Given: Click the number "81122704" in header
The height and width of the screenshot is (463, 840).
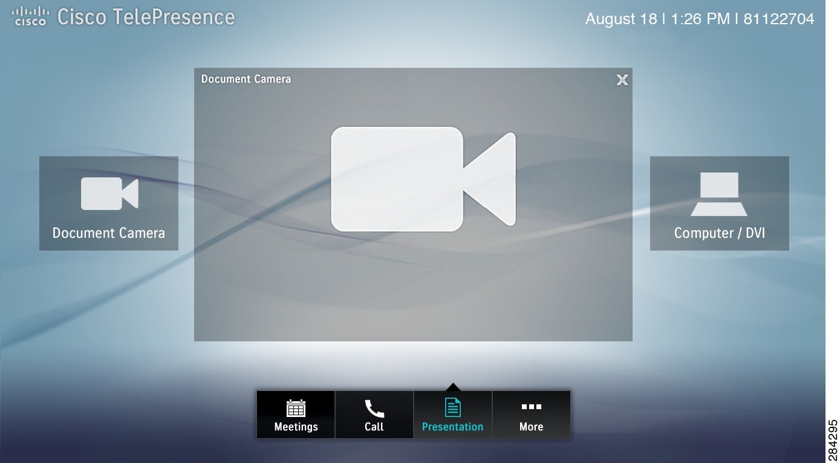Looking at the screenshot, I should (779, 19).
